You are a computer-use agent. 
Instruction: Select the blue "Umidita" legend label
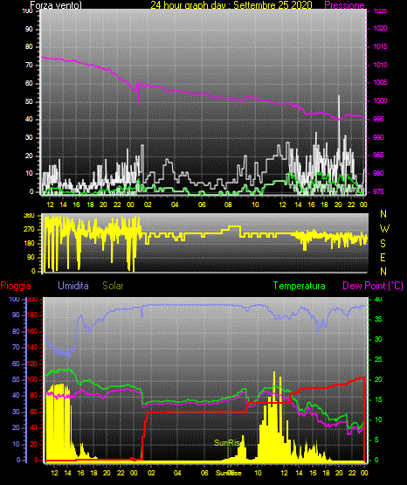tap(73, 285)
